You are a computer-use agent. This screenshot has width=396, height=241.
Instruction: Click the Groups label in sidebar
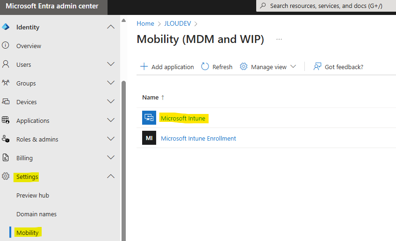point(26,83)
